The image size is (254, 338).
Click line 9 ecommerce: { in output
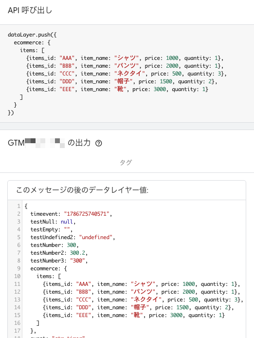click(49, 268)
